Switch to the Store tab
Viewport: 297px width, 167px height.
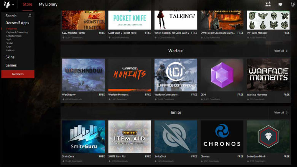point(27,5)
